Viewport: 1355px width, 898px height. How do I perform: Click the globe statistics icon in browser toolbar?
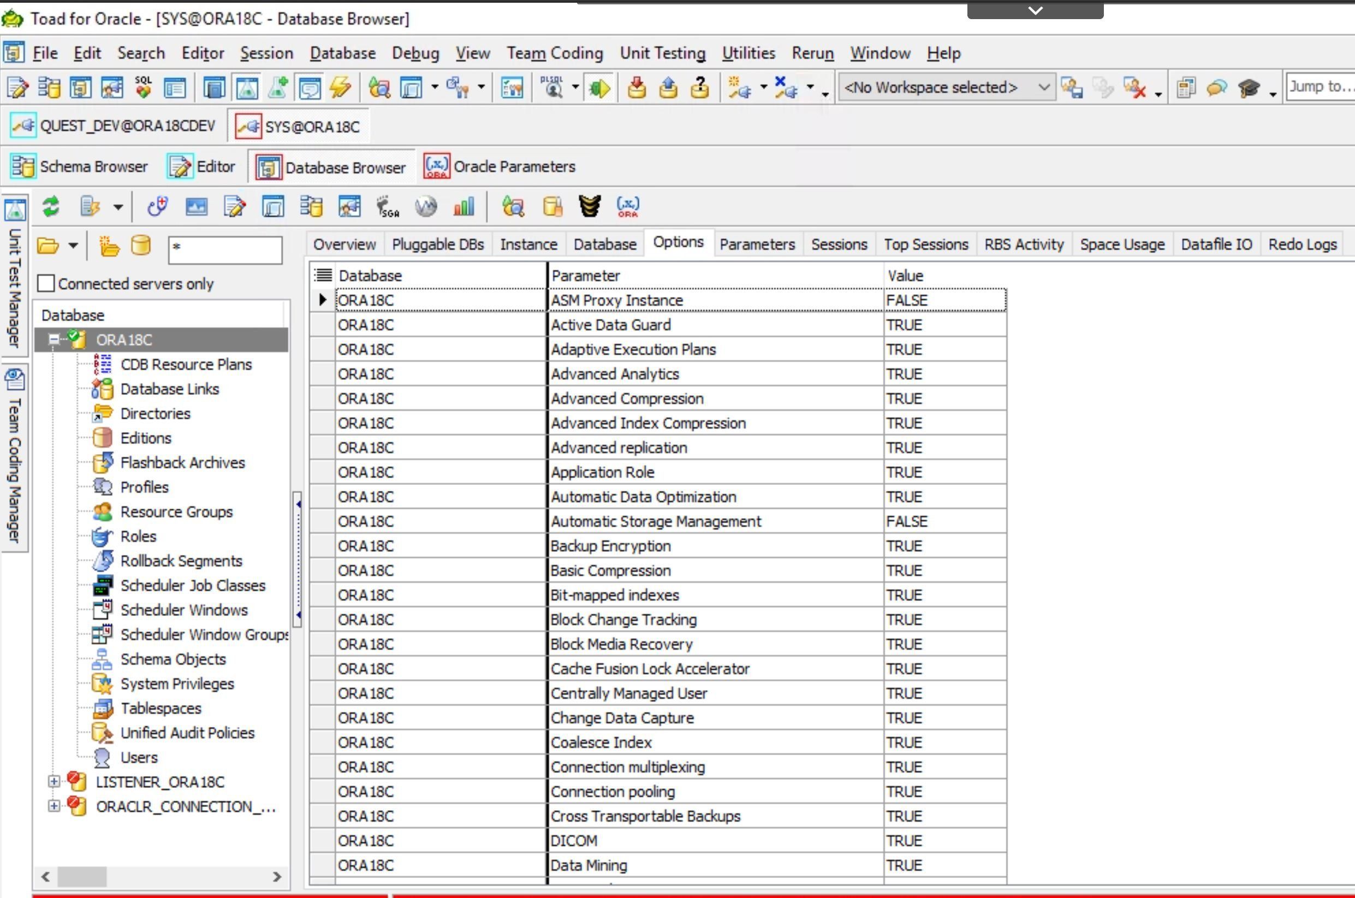pyautogui.click(x=425, y=206)
